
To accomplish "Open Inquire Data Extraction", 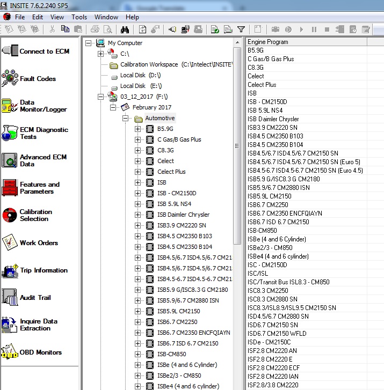I will pos(30,325).
